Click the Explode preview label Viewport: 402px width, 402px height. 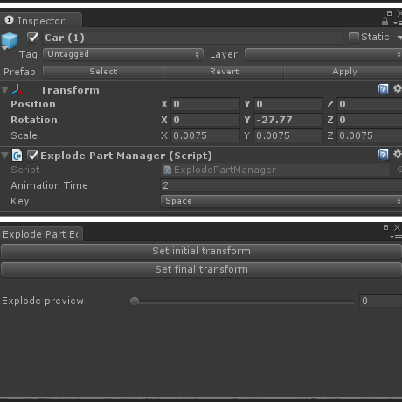[x=43, y=301]
